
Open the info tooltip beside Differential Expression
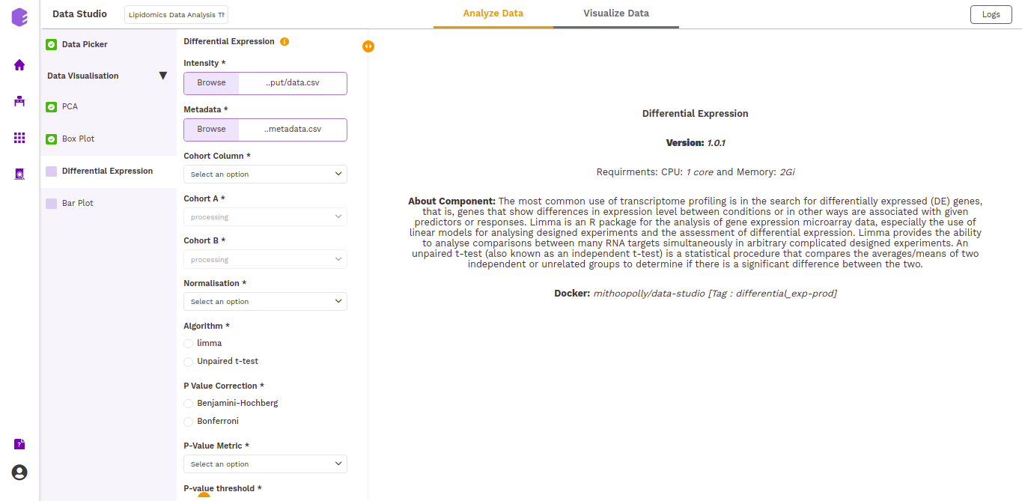pos(284,41)
